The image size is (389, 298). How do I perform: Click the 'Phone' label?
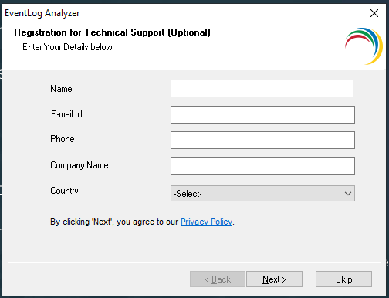point(63,139)
